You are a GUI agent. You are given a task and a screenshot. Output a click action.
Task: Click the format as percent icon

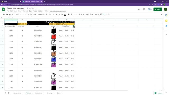pyautogui.click(x=26, y=15)
